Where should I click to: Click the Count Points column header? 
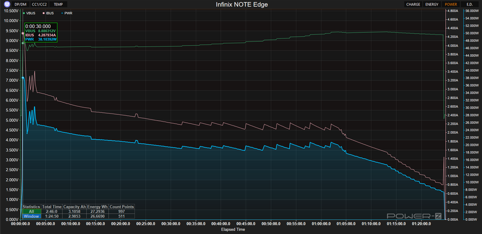(121, 207)
